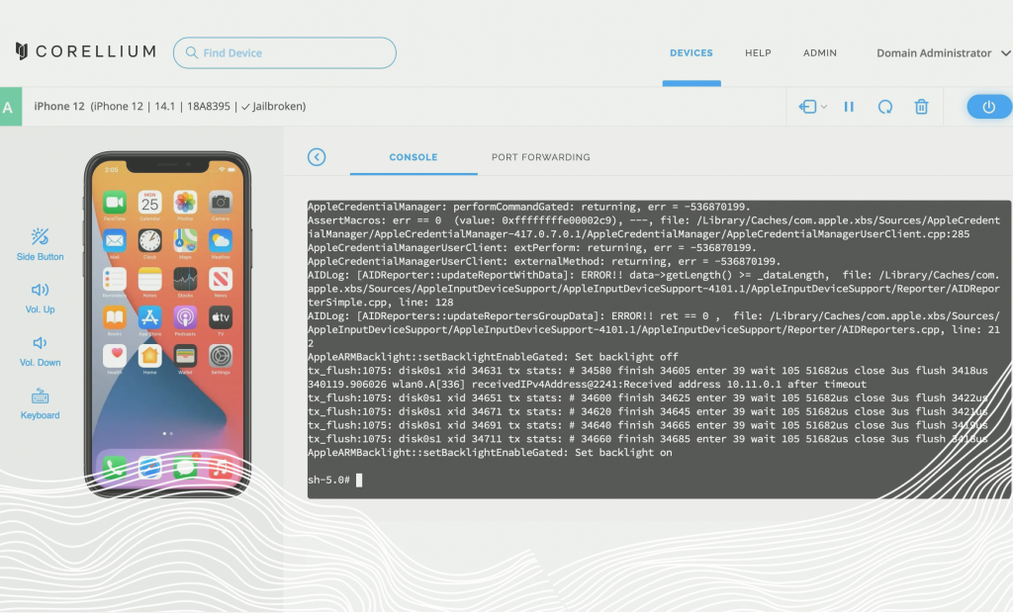This screenshot has width=1013, height=613.
Task: Open the Apple TV app
Action: [221, 317]
